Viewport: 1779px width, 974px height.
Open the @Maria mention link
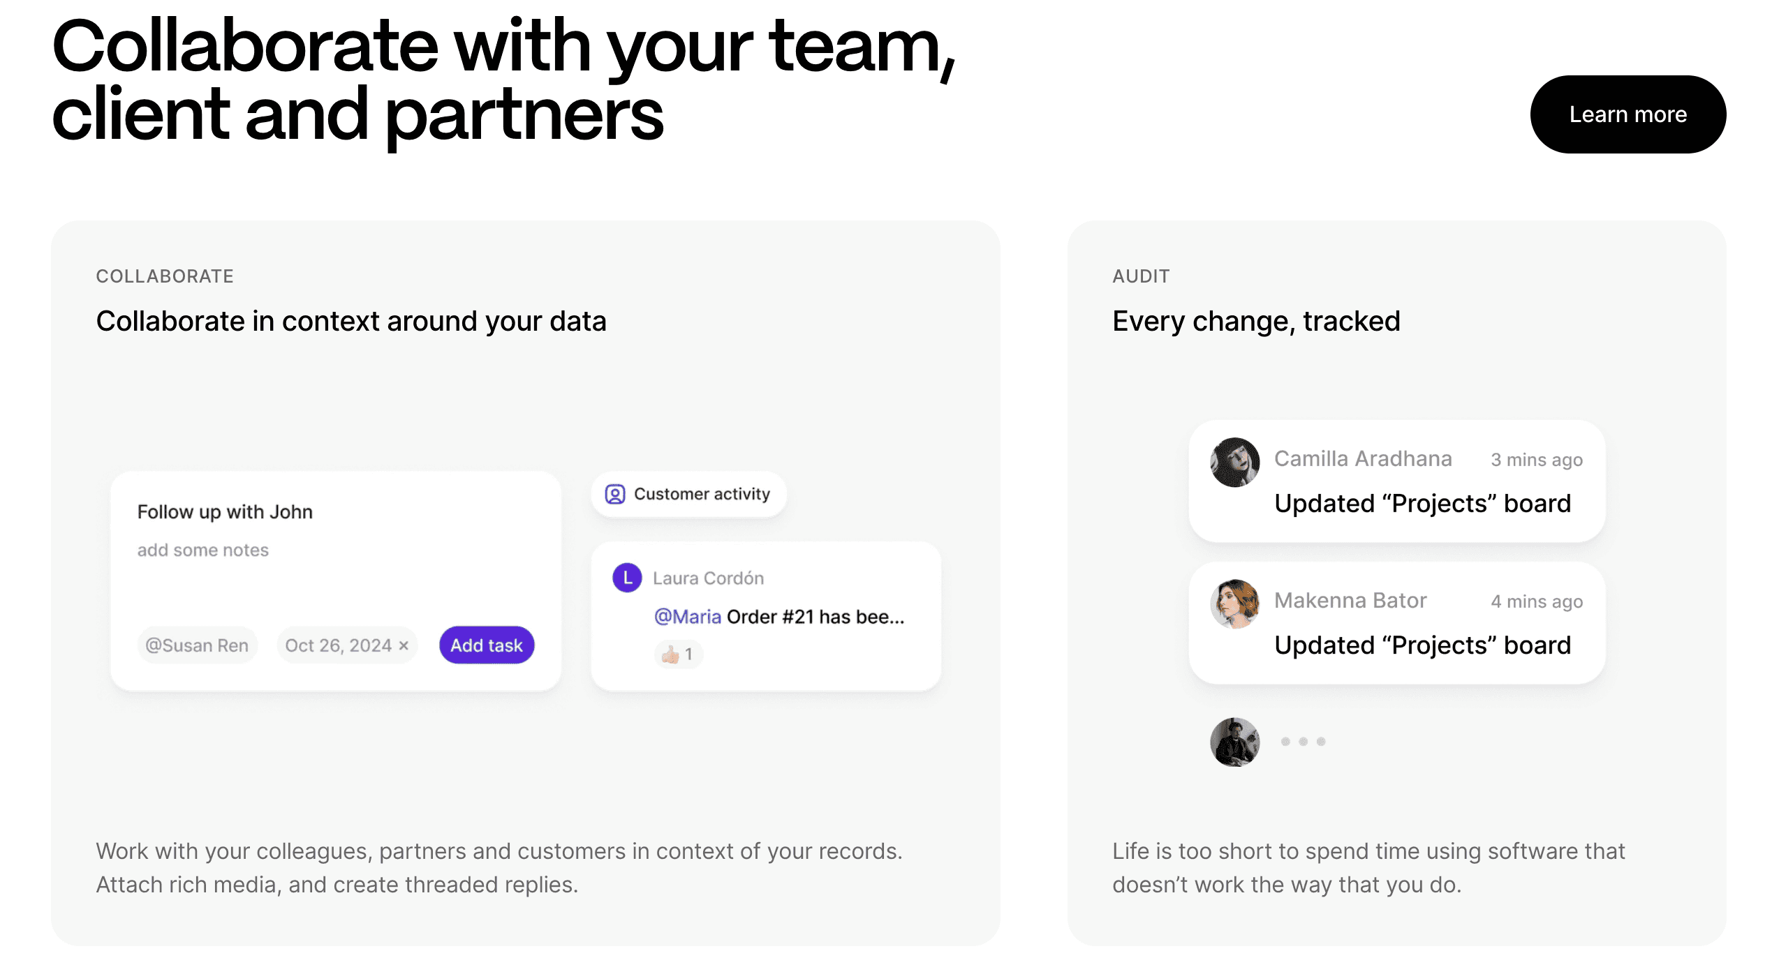tap(687, 617)
